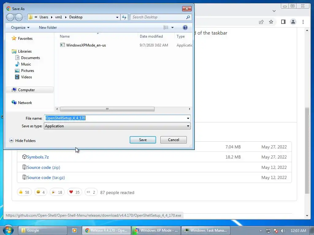Click the forward navigation arrow in Save As

coord(19,17)
